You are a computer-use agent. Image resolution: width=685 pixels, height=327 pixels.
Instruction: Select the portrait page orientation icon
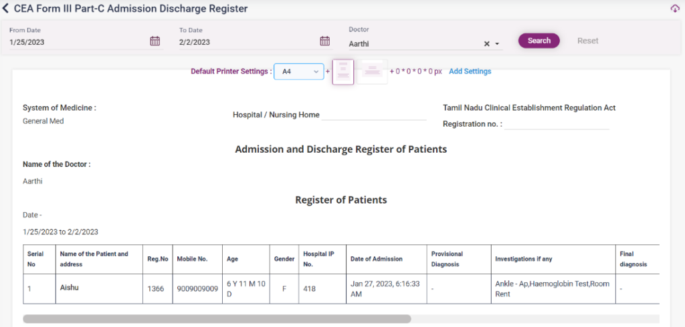(342, 71)
